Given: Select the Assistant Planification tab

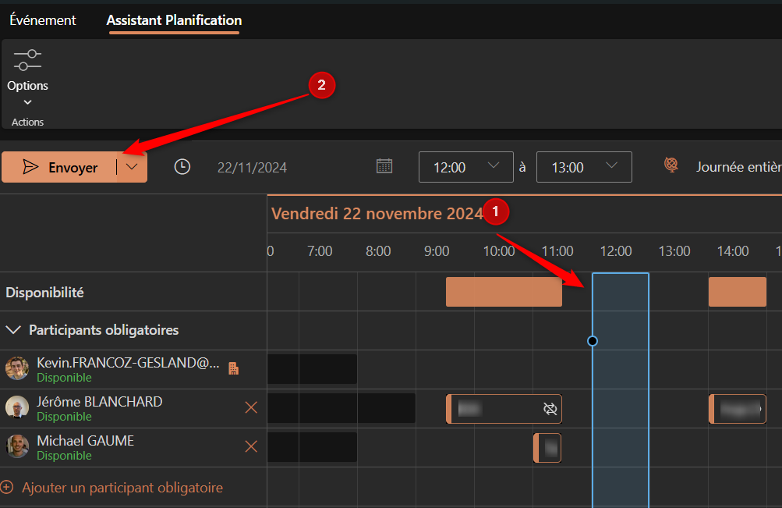Looking at the screenshot, I should 174,20.
